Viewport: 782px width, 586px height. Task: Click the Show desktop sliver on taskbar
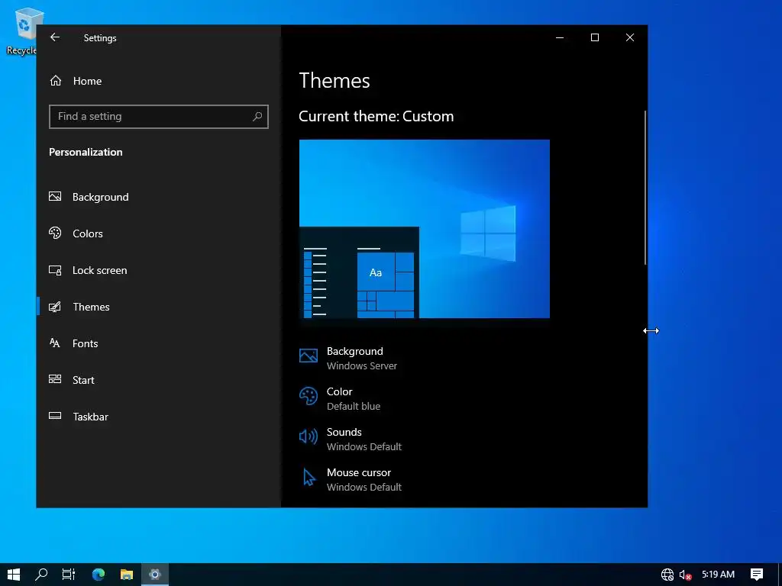pyautogui.click(x=780, y=575)
